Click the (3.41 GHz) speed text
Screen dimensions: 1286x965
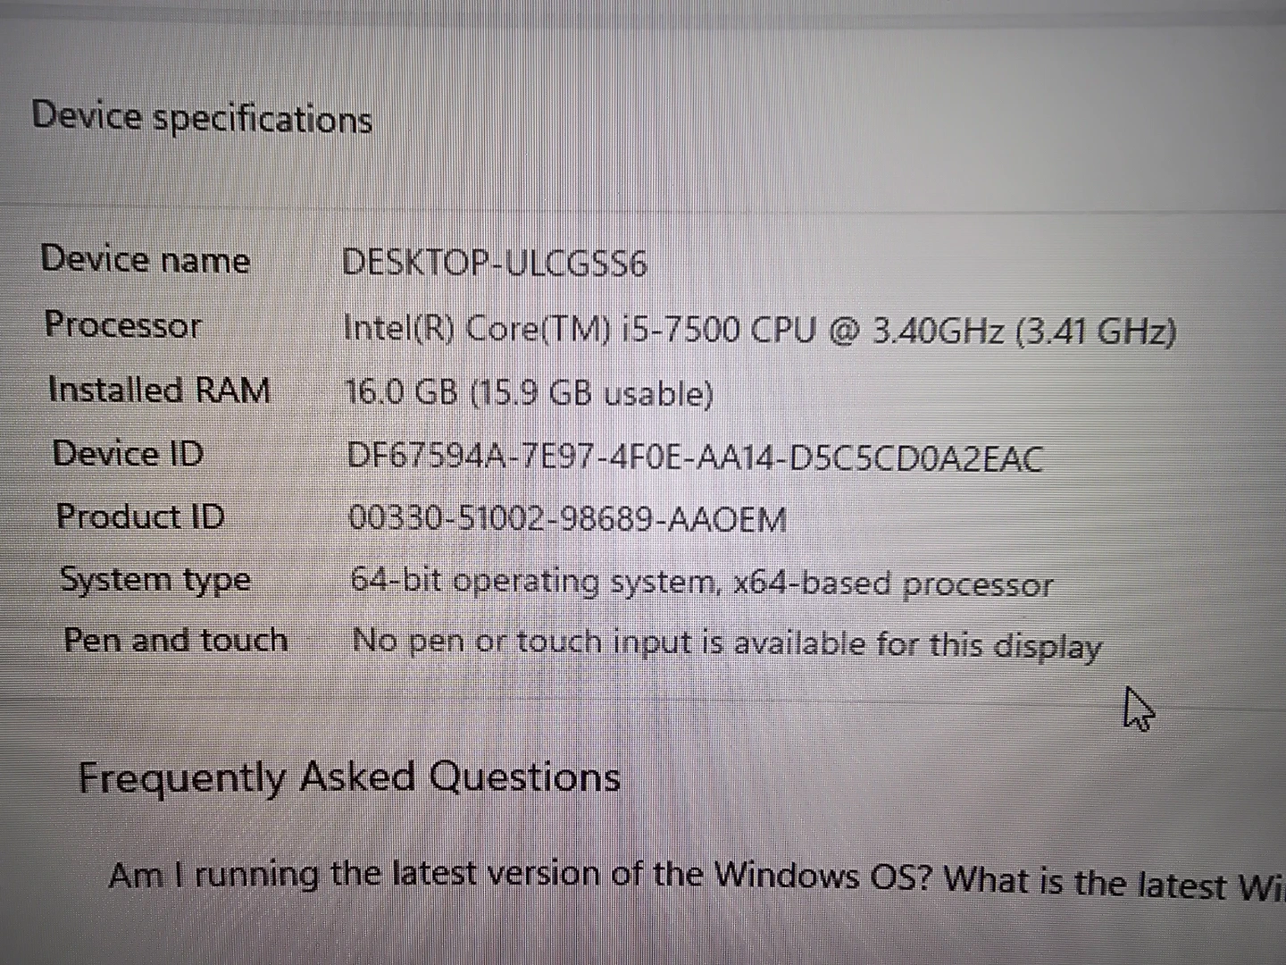tap(1097, 332)
